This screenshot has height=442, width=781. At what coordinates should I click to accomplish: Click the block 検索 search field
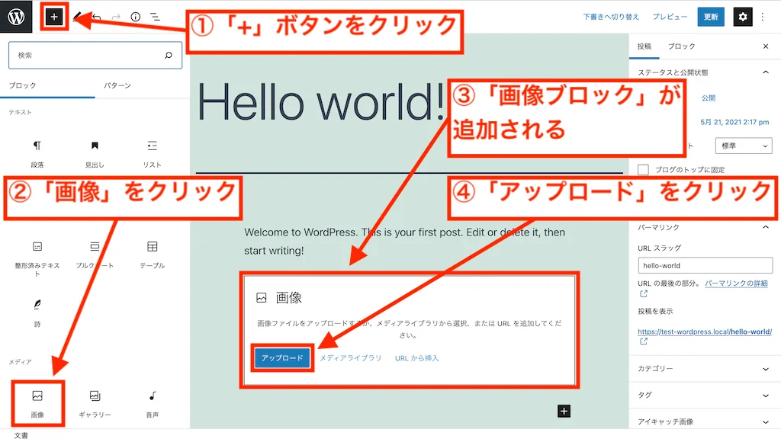(x=95, y=55)
